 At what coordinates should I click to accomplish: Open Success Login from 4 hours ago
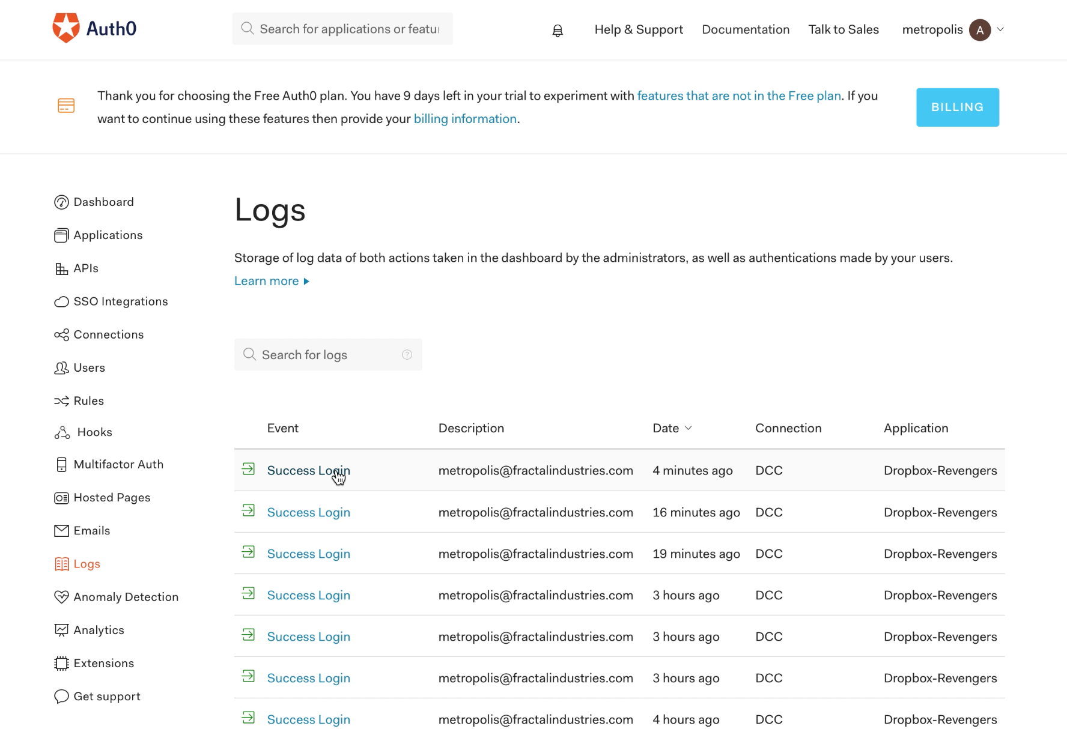click(308, 719)
